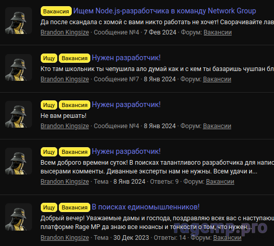The image size is (274, 246).
Task: Open В поисках единомышленников! thread
Action: [146, 207]
